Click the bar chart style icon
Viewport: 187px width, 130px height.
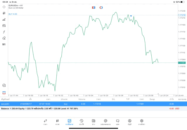4,19
